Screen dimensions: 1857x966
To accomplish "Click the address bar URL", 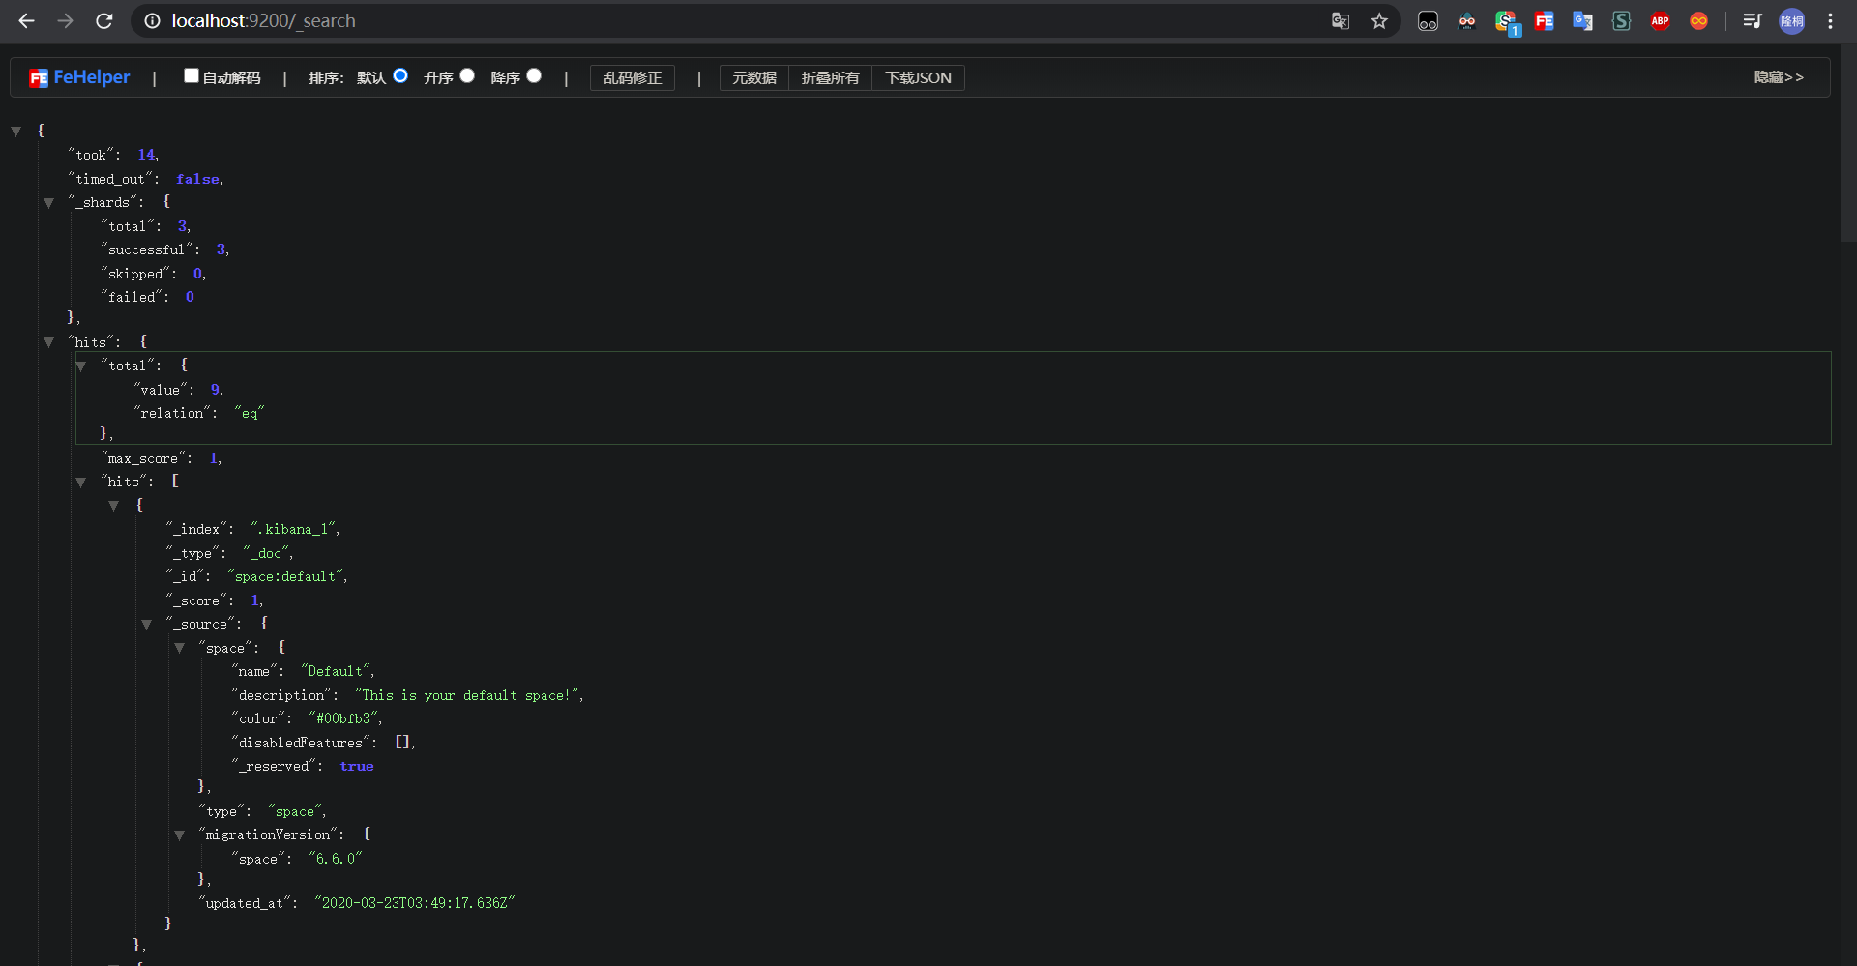I will (x=263, y=20).
